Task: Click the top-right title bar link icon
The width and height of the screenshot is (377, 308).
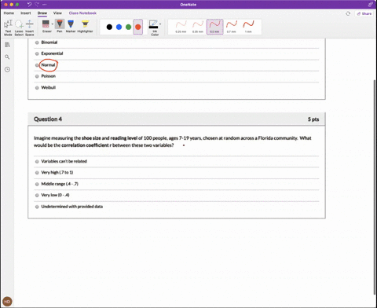Action: 370,5
